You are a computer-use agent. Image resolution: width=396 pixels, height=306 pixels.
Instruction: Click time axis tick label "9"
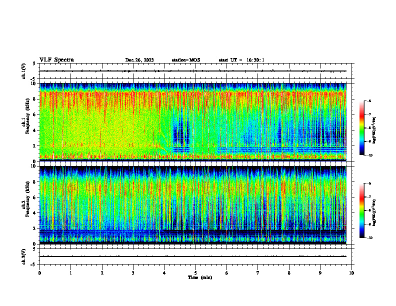(x=320, y=273)
